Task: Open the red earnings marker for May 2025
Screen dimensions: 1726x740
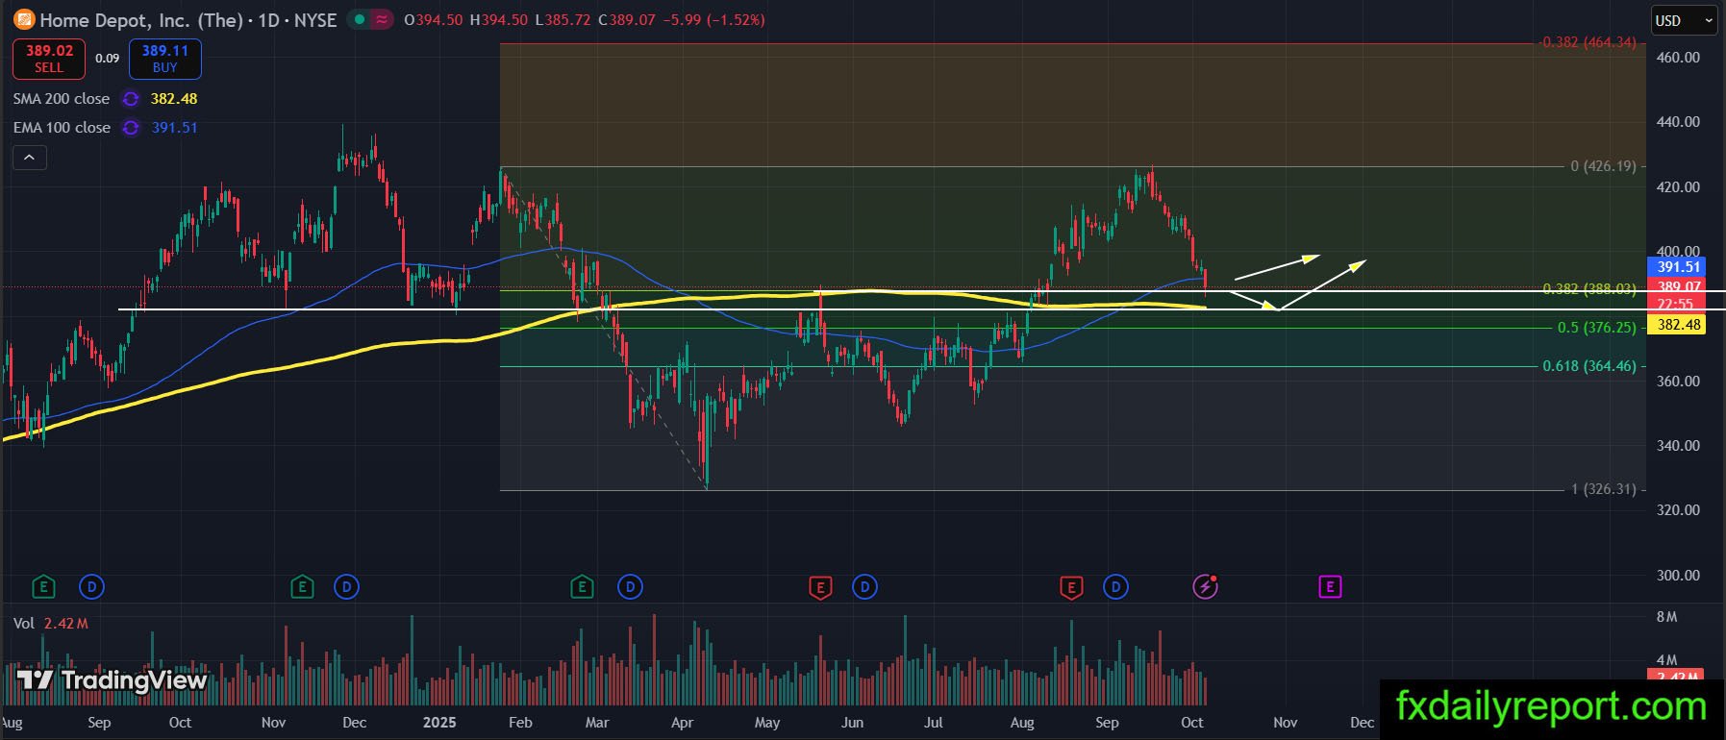Action: (820, 586)
